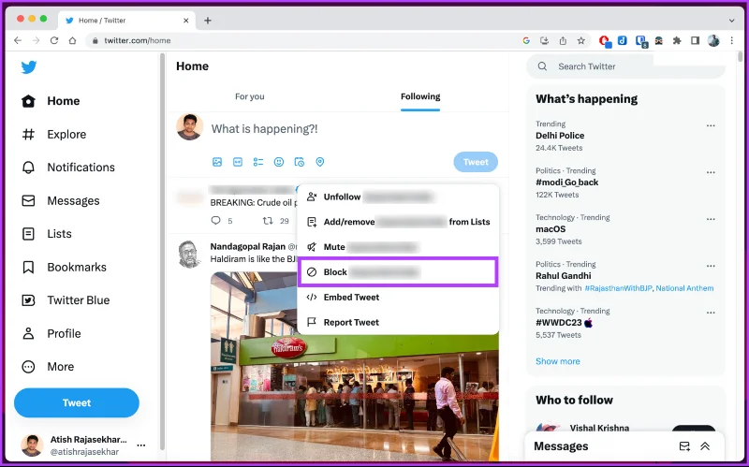Go to Profile page
The height and width of the screenshot is (467, 749).
[51, 333]
